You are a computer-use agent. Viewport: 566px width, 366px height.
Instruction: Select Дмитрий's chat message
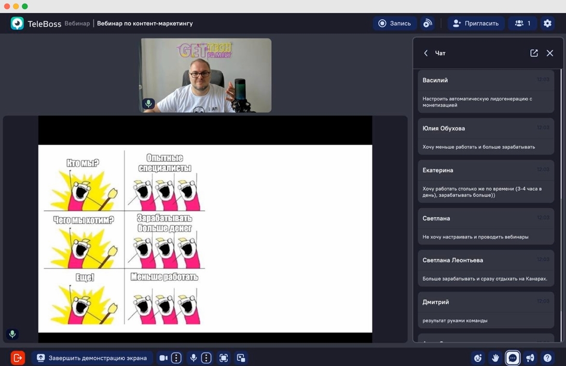(486, 310)
